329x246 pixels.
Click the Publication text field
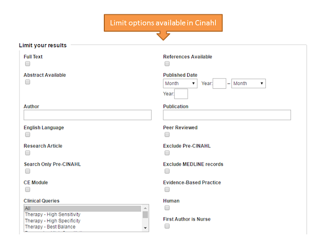tap(227, 115)
